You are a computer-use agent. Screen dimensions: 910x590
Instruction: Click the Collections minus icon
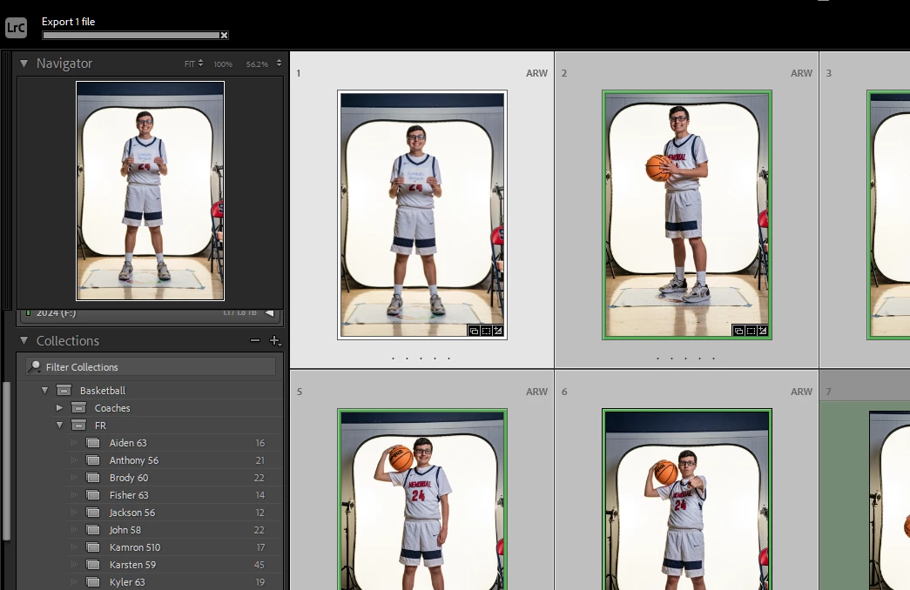255,340
